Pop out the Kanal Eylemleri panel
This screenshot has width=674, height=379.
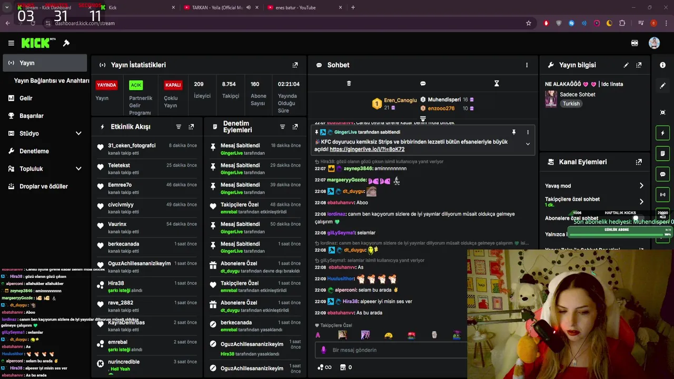(x=639, y=162)
